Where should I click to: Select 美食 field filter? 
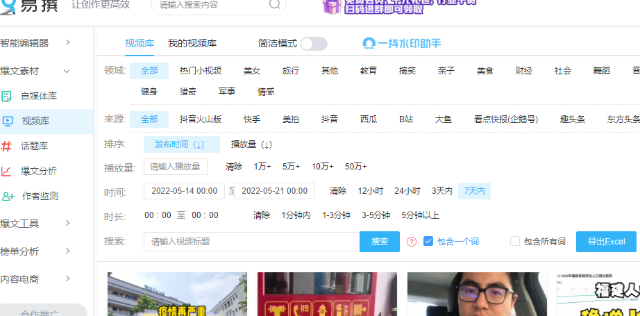coord(485,71)
